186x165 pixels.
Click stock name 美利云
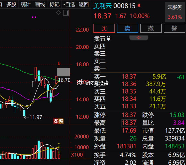[103, 6]
